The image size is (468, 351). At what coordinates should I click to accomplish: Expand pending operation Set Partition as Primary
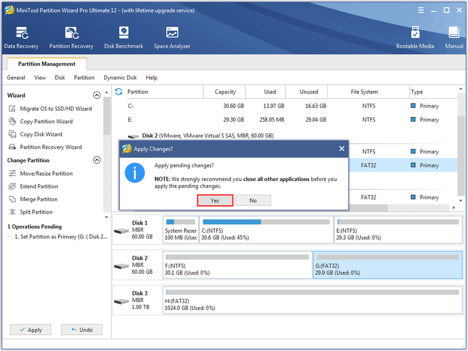tap(61, 237)
